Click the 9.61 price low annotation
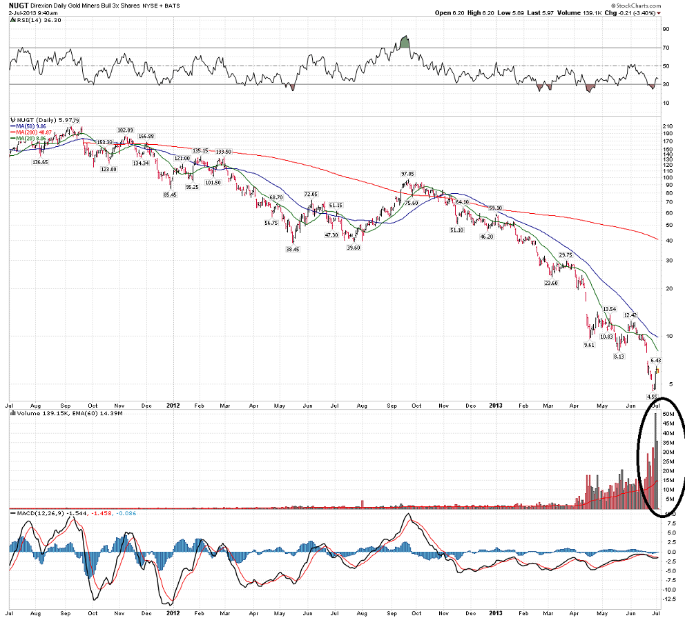 click(x=589, y=345)
